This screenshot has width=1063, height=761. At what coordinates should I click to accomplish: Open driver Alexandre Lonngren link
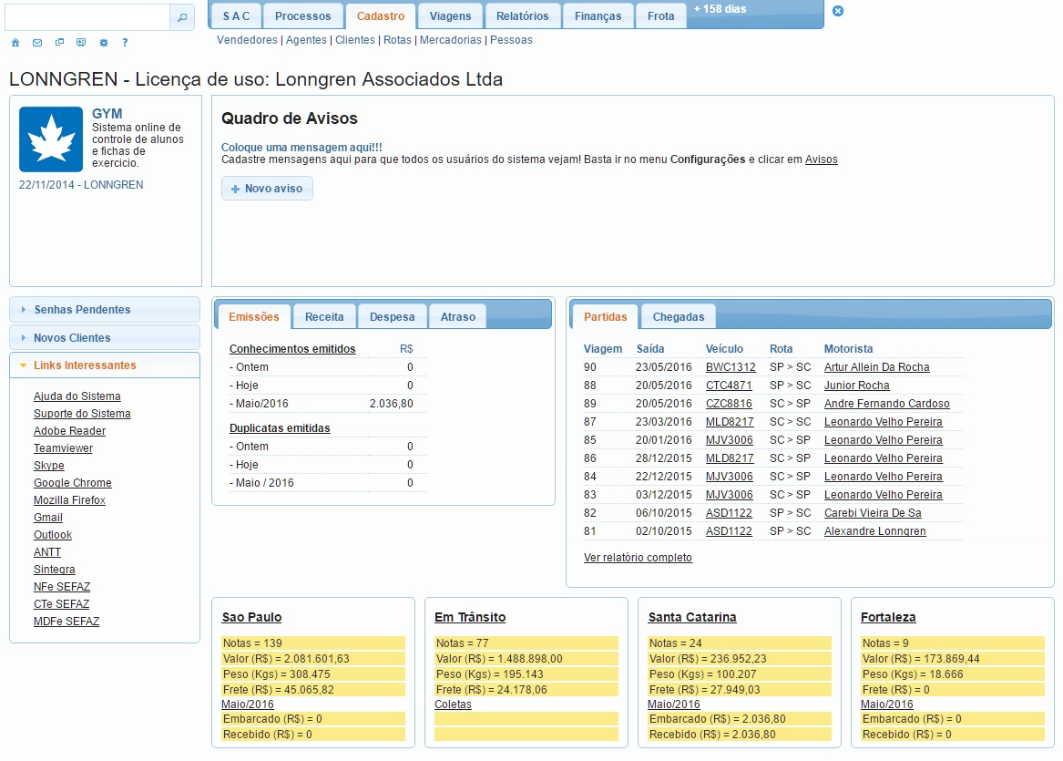point(875,531)
